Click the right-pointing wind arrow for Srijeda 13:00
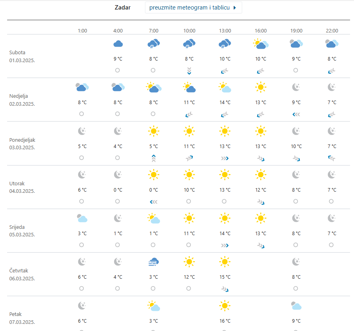This screenshot has width=354, height=331. point(224,245)
